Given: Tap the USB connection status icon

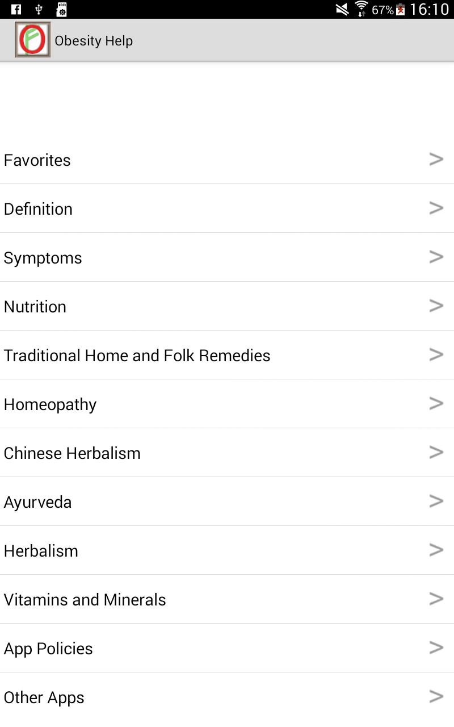Looking at the screenshot, I should coord(39,9).
